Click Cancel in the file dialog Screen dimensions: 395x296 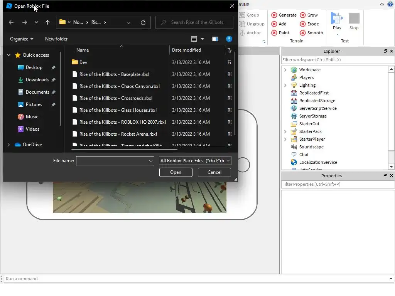click(x=214, y=172)
